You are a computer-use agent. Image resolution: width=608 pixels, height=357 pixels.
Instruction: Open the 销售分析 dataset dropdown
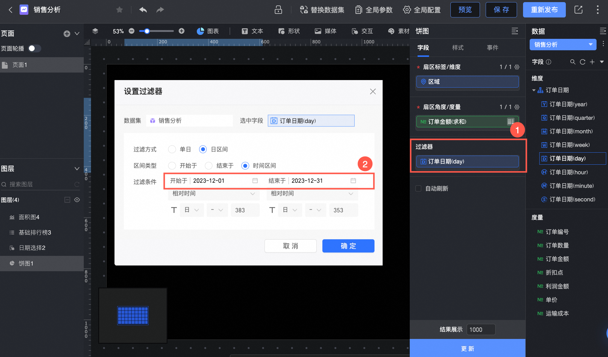563,45
